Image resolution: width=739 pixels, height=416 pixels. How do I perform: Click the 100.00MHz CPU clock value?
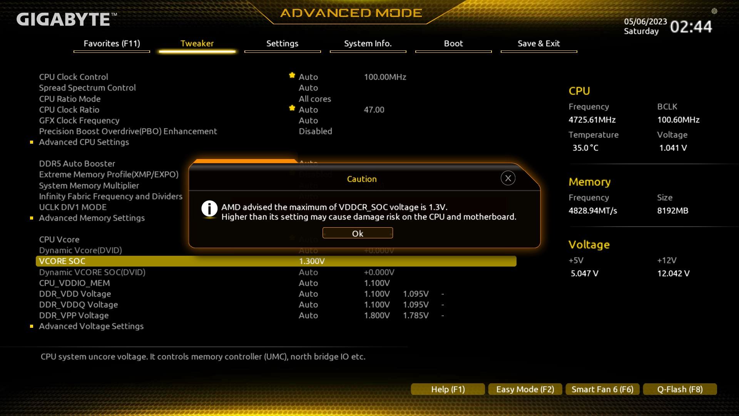[x=385, y=77]
